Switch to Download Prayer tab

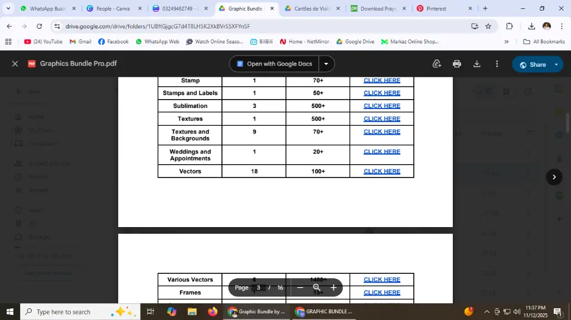click(378, 8)
